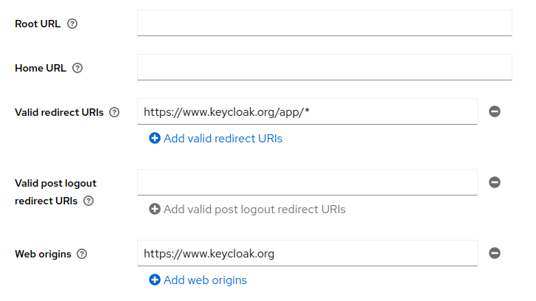
Task: Click Add valid post logout redirect URIs
Action: [254, 209]
